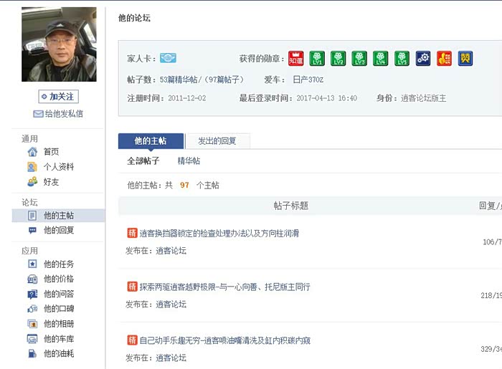Click the price icon beside 他的价格
Image resolution: width=502 pixels, height=369 pixels.
pos(32,279)
